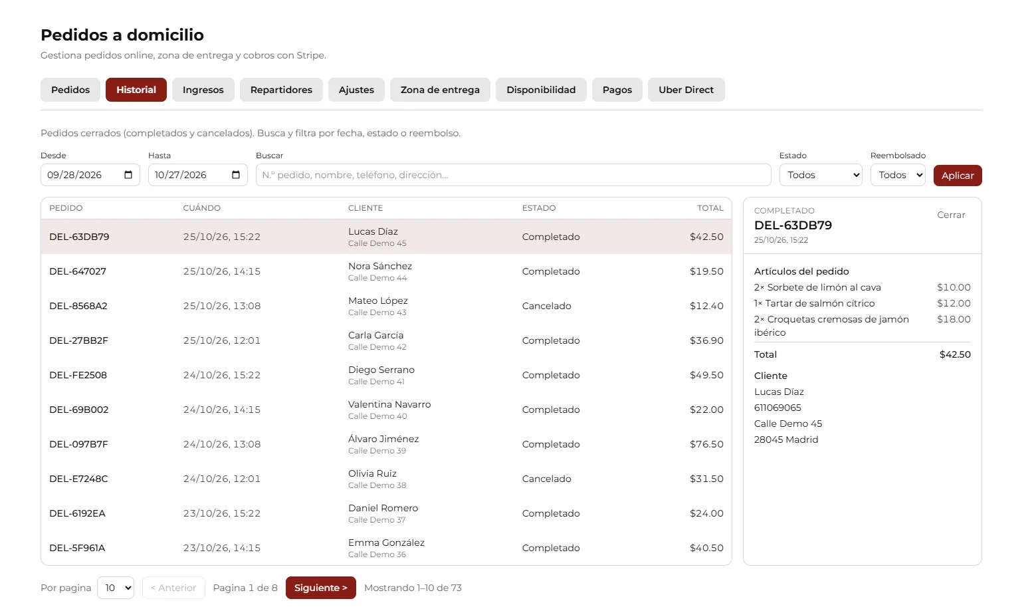Focus the Buscar search field
The image size is (1030, 613).
click(514, 175)
